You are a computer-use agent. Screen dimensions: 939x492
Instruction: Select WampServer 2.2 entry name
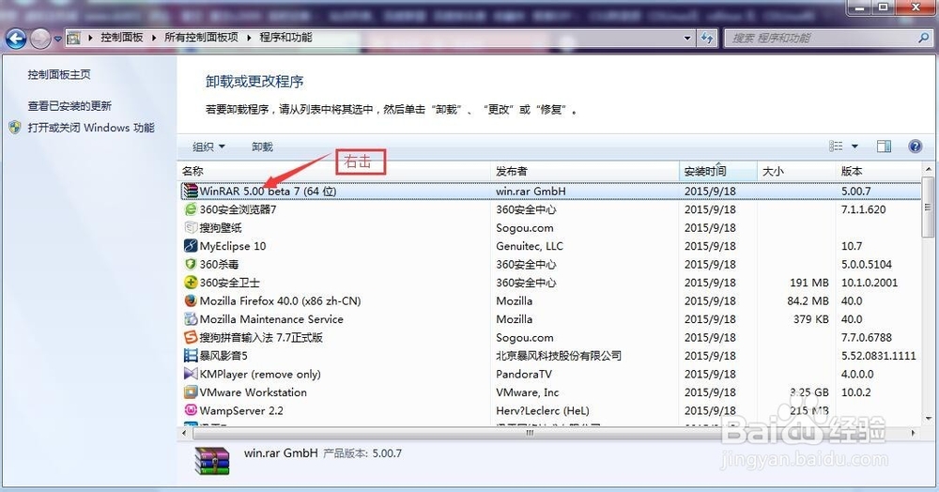click(241, 410)
